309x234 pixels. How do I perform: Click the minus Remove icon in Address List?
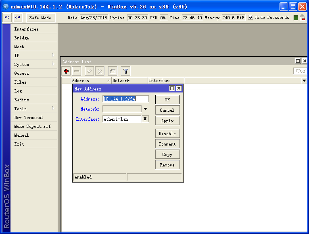tap(77, 71)
